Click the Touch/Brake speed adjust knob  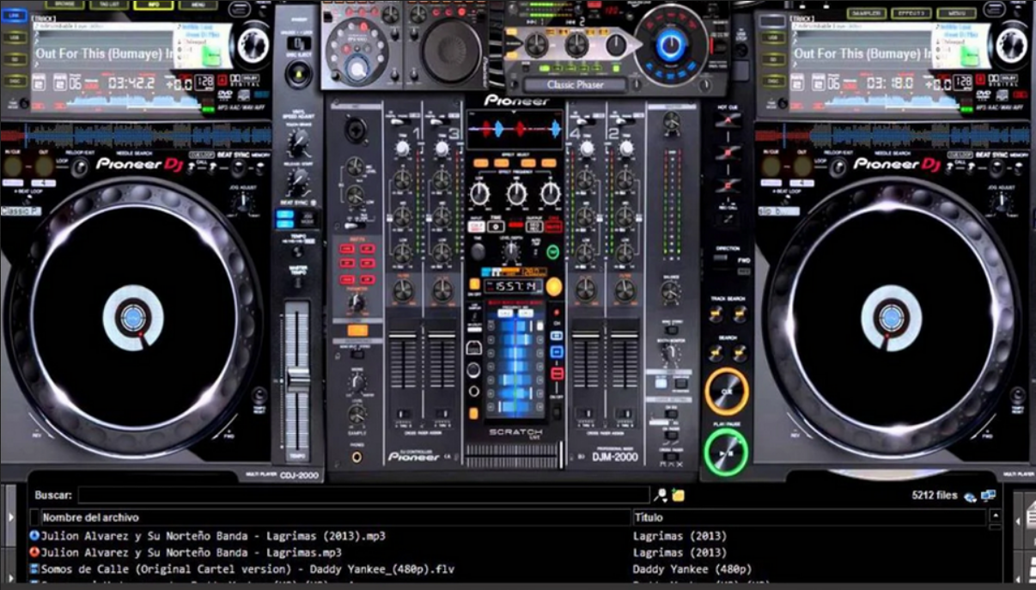coord(298,142)
